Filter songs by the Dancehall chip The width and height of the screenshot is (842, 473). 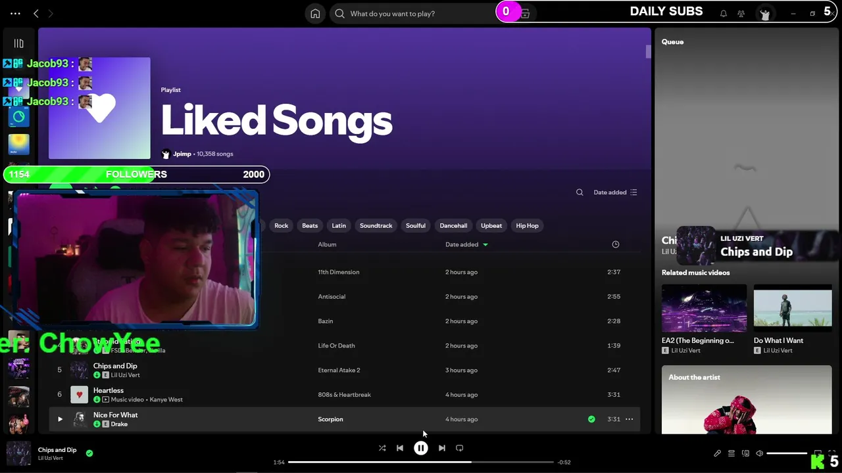pos(453,225)
